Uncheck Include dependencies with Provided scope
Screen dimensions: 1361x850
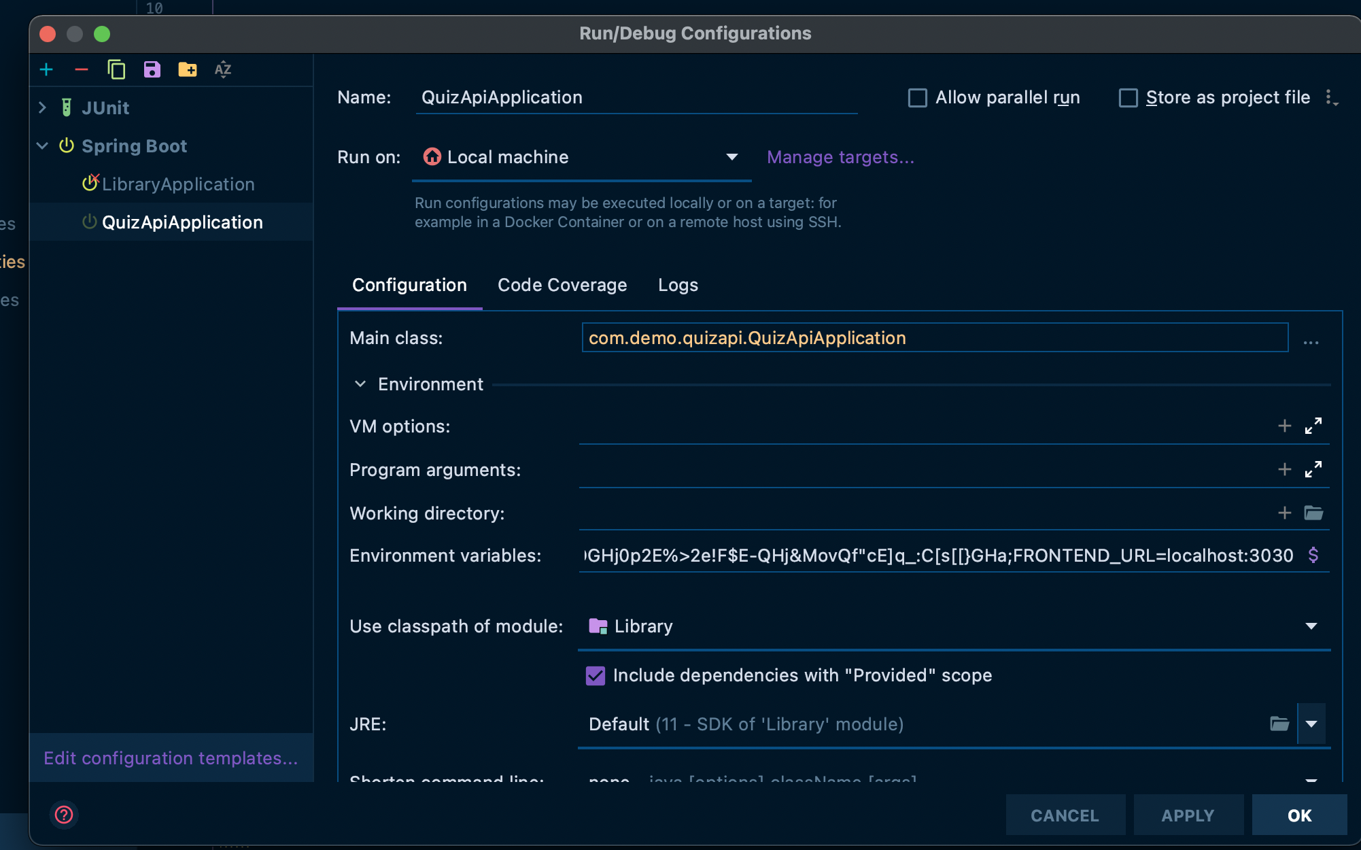(x=596, y=675)
